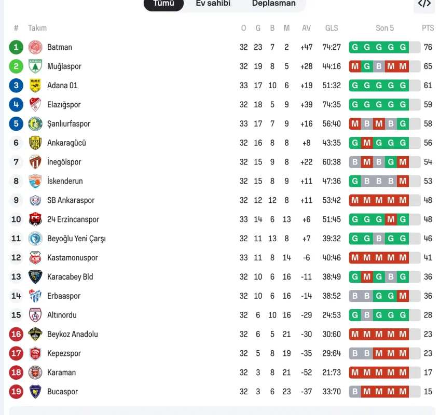Click the Son 5 column header
Image resolution: width=440 pixels, height=415 pixels.
[384, 28]
